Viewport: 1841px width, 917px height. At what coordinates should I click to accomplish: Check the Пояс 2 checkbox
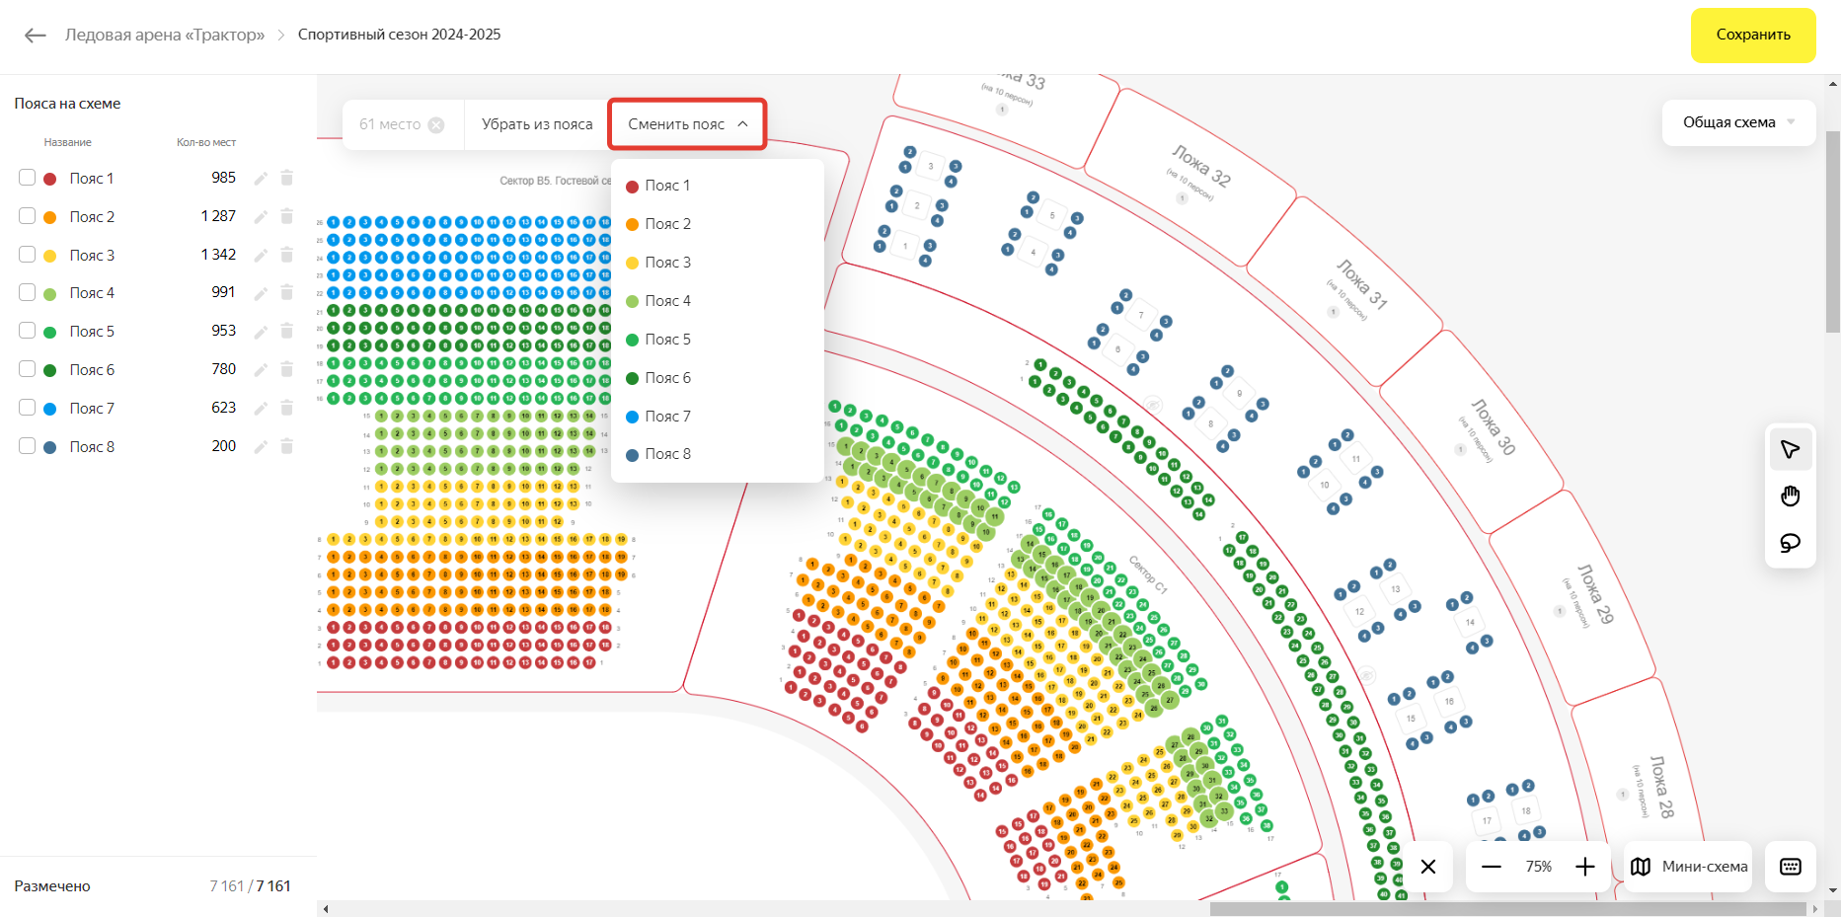tap(28, 216)
